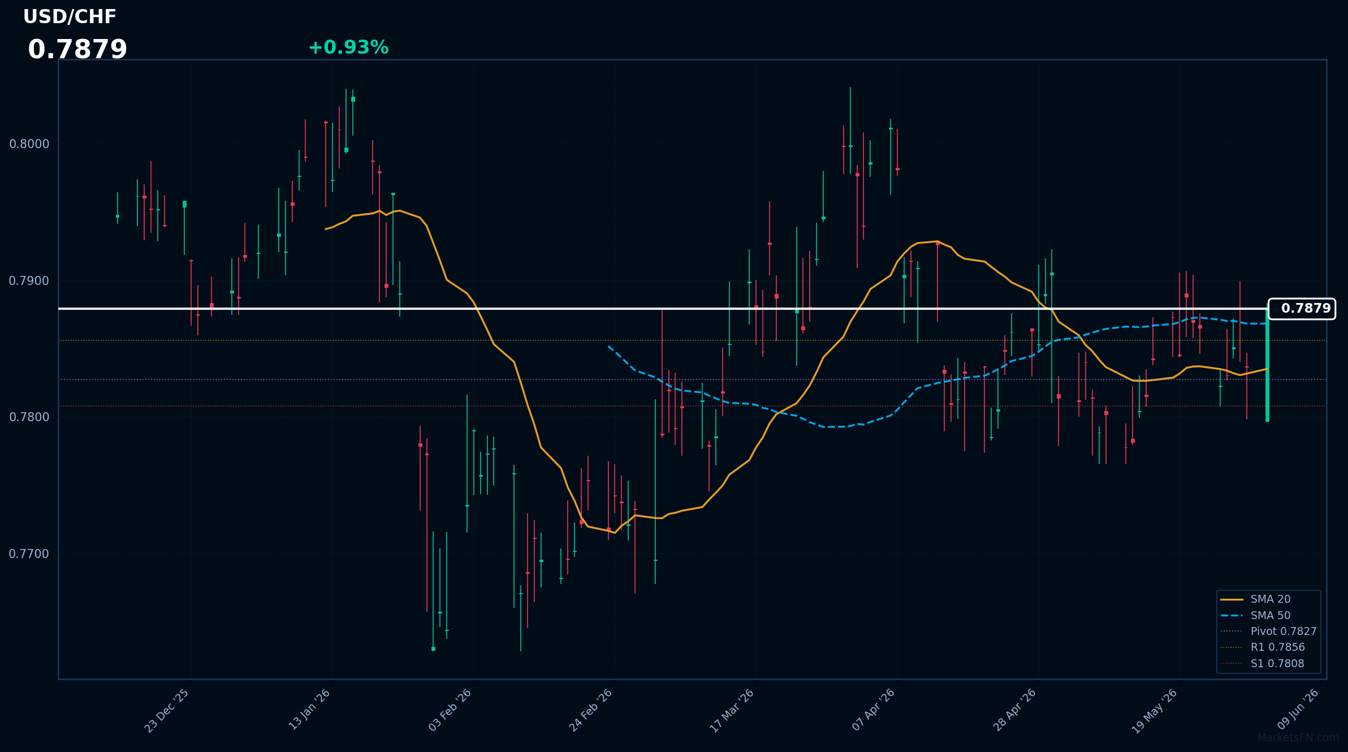Click the 0.7879 current price tag
The height and width of the screenshot is (752, 1348).
tap(1302, 309)
